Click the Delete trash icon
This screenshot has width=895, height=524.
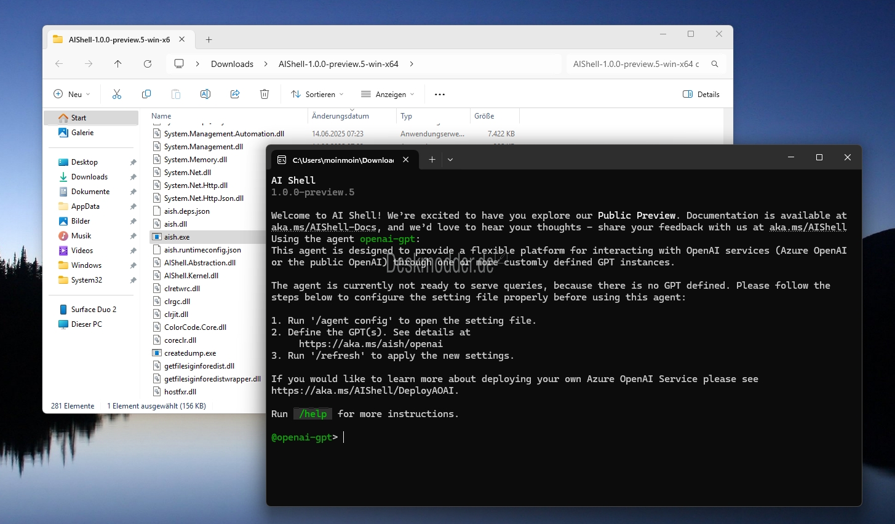point(265,94)
